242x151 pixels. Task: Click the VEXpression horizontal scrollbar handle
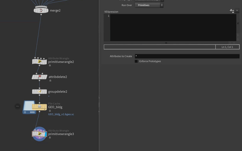pos(166,43)
